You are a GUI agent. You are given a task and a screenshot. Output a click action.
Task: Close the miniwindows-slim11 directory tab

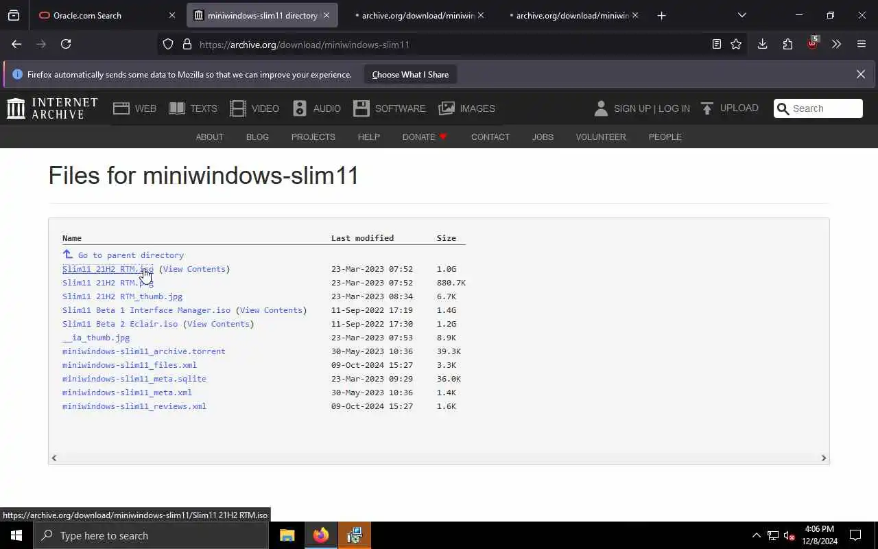point(326,15)
